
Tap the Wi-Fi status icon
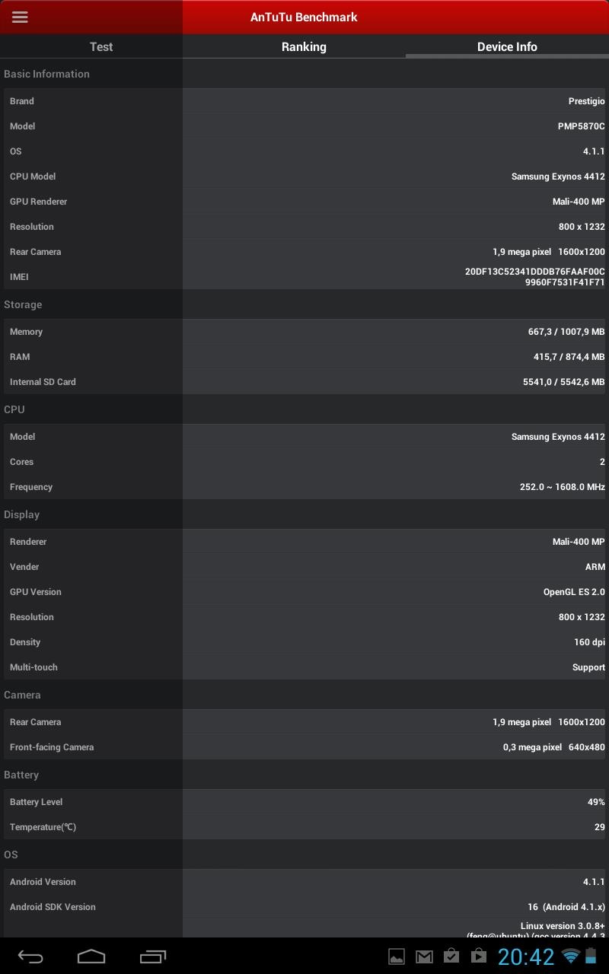[570, 956]
